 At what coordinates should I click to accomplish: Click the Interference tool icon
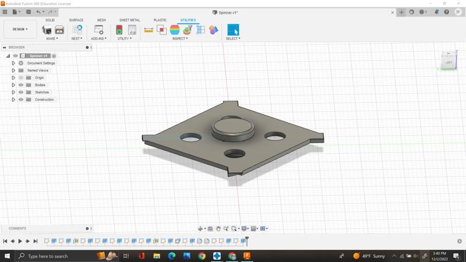[161, 30]
